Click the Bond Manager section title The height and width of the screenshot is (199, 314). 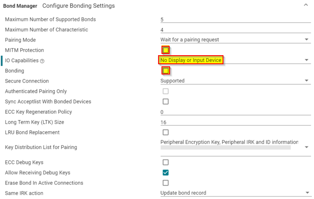pyautogui.click(x=21, y=6)
